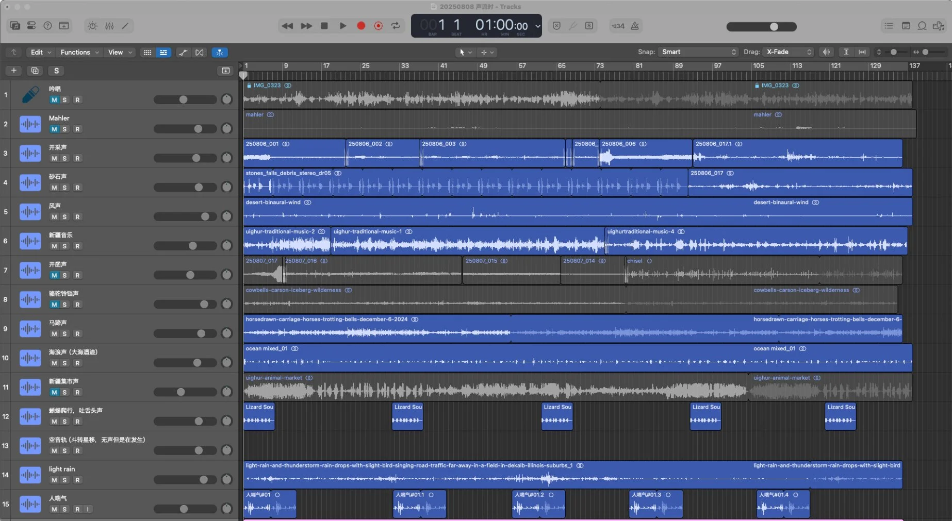Open the Snap Smart dropdown
This screenshot has height=521, width=952.
698,52
